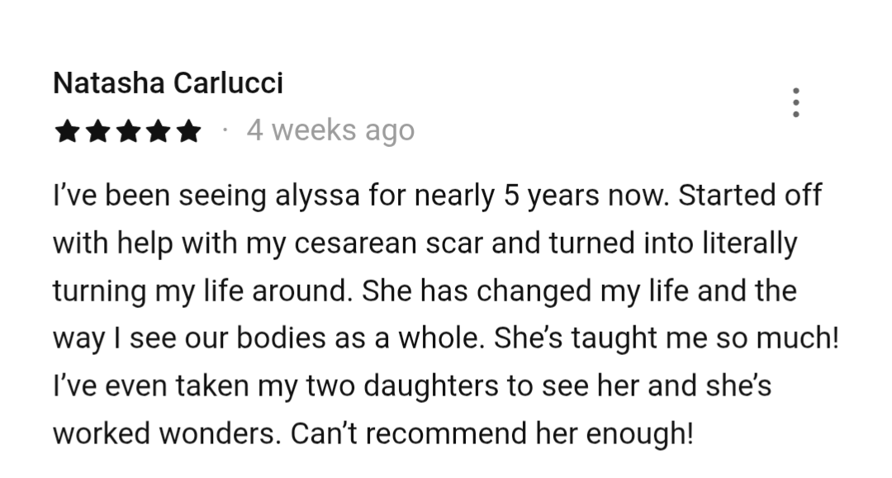Click the first name Natasha

pos(109,83)
